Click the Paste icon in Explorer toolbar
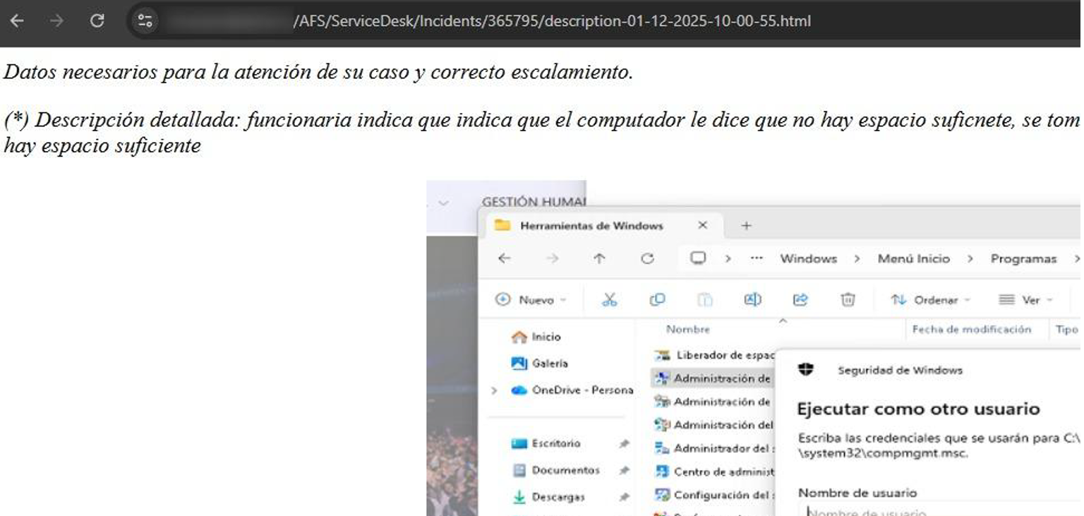Image resolution: width=1084 pixels, height=516 pixels. click(705, 300)
